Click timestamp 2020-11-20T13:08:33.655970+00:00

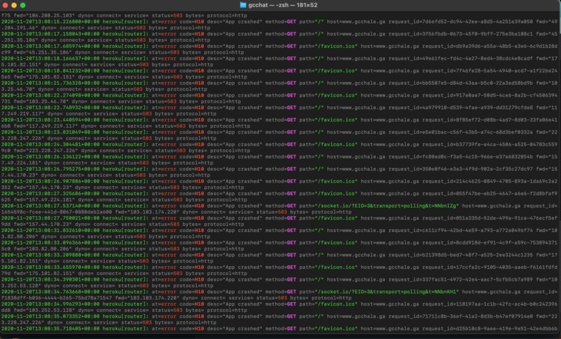coord(50,267)
